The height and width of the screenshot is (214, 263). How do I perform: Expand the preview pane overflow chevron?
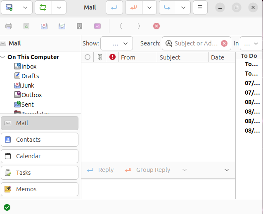(x=227, y=170)
